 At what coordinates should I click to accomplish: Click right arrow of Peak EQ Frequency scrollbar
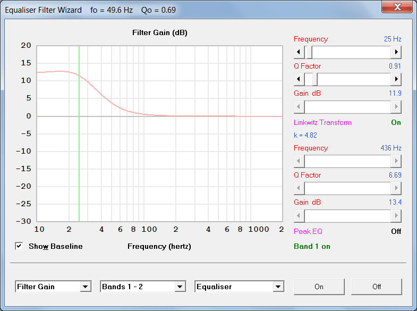pos(396,161)
